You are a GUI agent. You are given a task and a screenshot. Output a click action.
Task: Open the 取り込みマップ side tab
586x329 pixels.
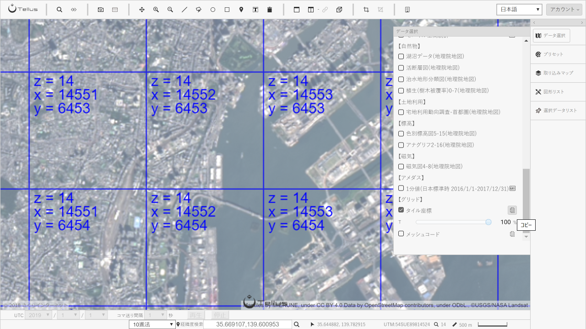point(558,73)
